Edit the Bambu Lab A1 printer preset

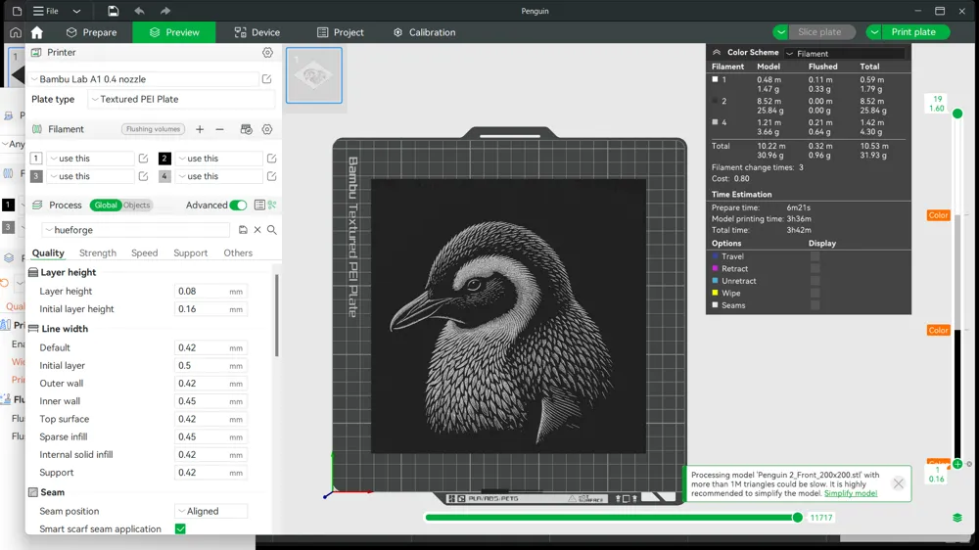point(266,79)
